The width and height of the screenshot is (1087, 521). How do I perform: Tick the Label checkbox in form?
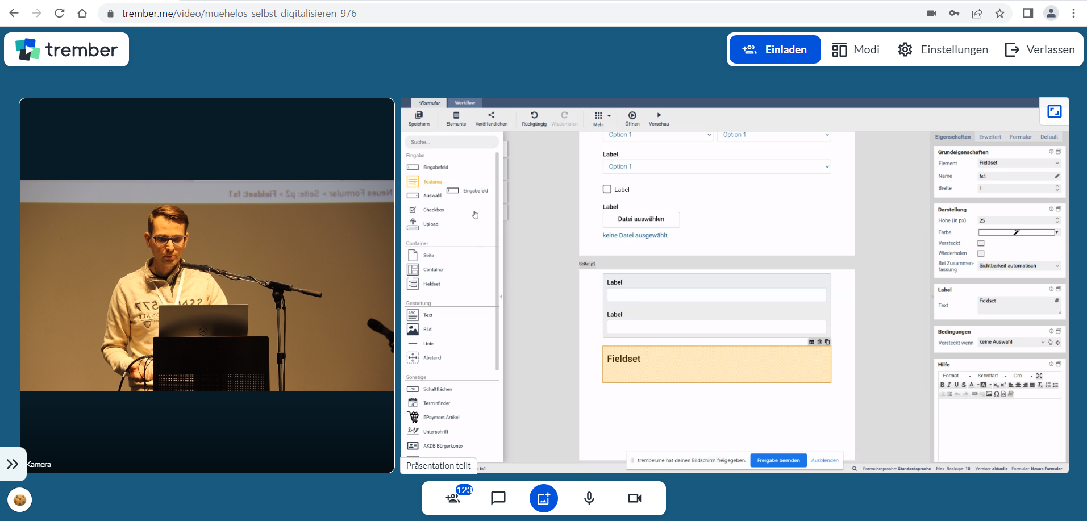pyautogui.click(x=607, y=189)
